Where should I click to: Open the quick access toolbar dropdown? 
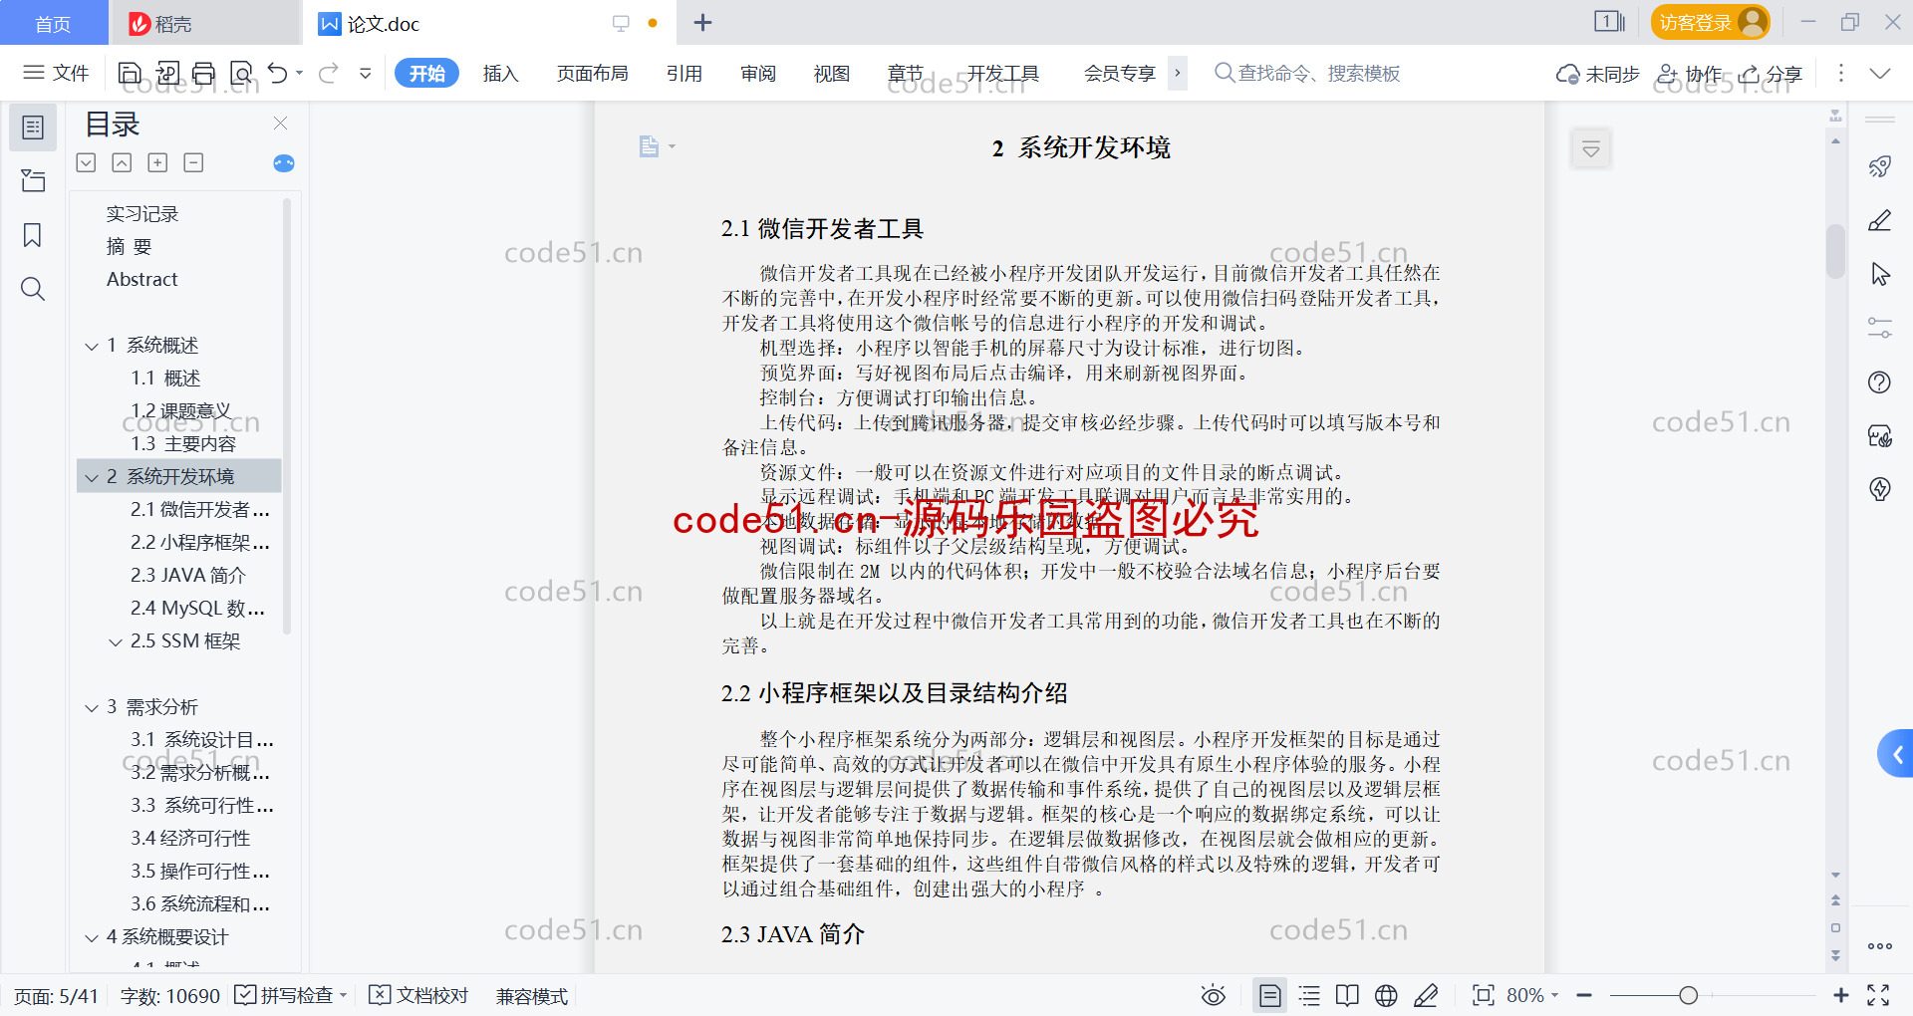click(366, 73)
